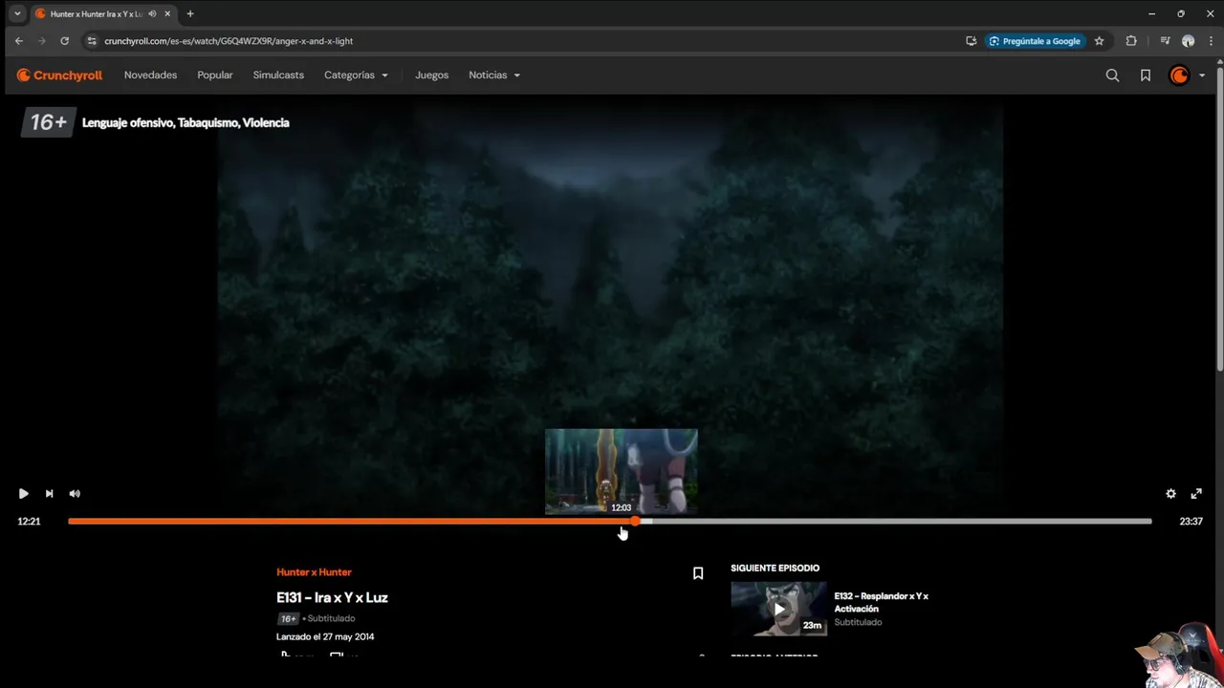1224x688 pixels.
Task: Open the account avatar menu
Action: (1187, 75)
